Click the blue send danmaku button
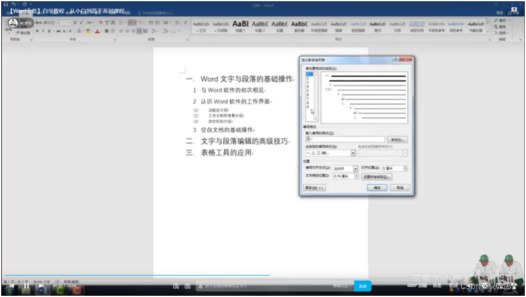Viewport: 526px width, 297px height. (363, 286)
